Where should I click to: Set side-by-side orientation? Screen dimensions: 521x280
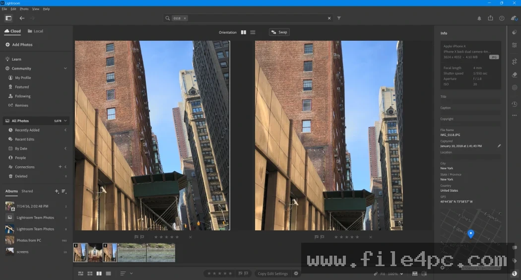point(244,32)
